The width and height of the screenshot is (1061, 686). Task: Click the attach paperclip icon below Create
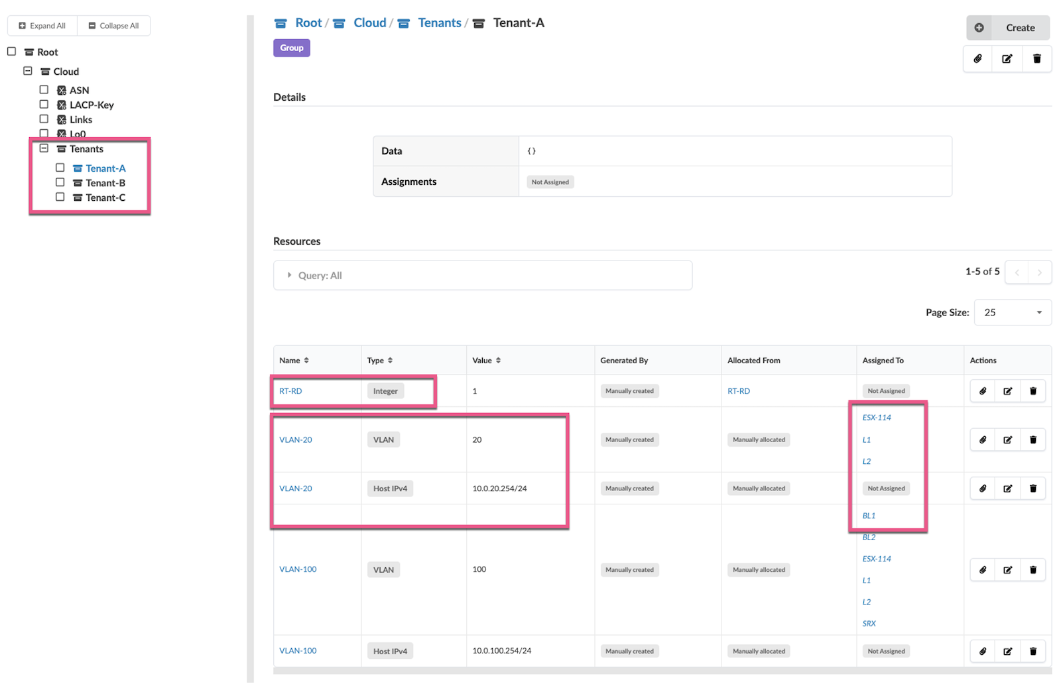tap(977, 59)
